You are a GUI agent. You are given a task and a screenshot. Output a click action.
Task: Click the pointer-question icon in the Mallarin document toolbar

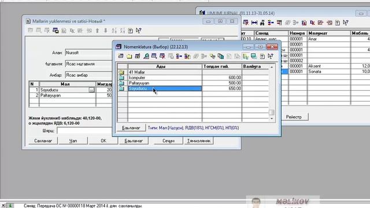tap(139, 31)
